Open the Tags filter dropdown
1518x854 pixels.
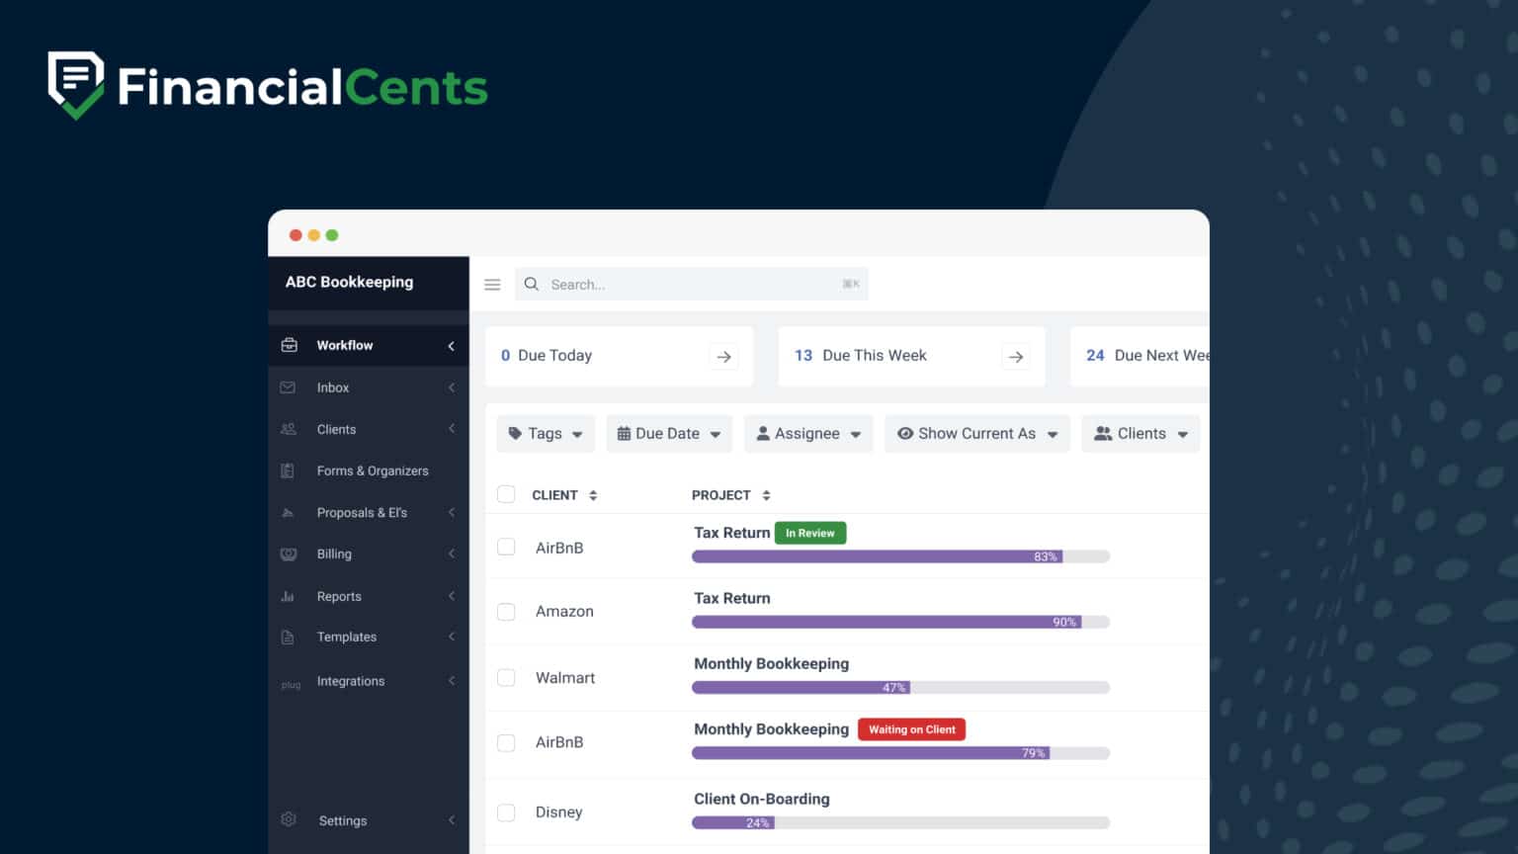click(x=545, y=433)
